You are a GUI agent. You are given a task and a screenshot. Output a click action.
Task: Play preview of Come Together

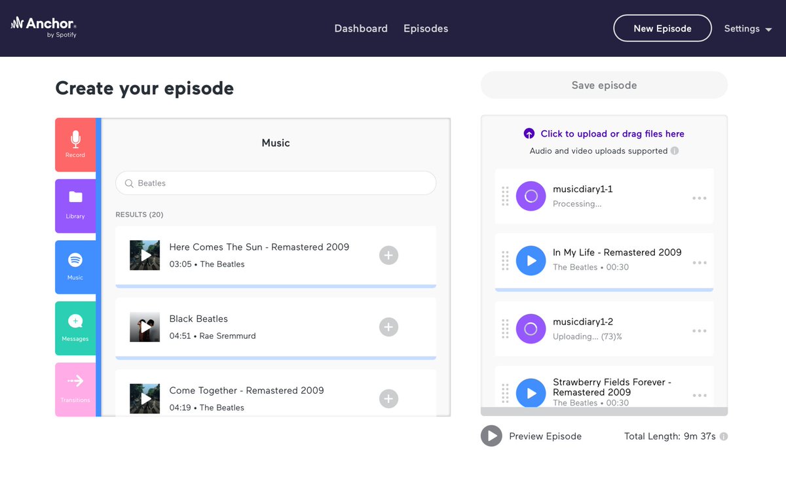tap(145, 398)
